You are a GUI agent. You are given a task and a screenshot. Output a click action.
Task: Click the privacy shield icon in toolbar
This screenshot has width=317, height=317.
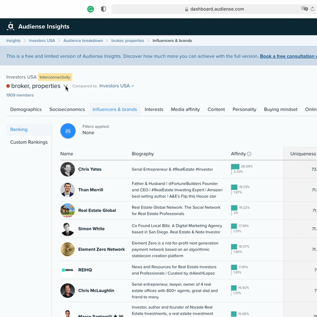click(x=104, y=9)
